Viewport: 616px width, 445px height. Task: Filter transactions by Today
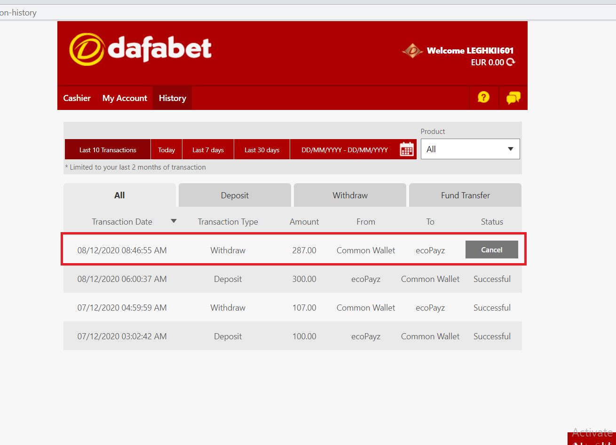166,149
